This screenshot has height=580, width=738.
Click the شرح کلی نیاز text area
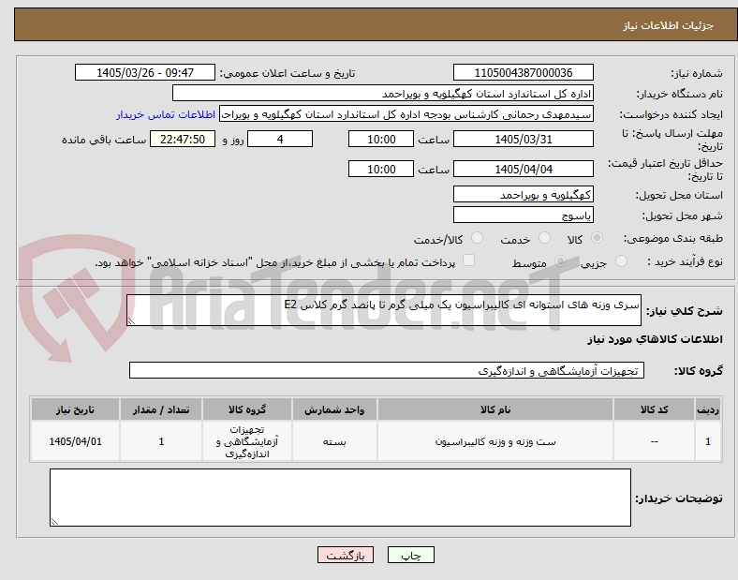tap(384, 310)
